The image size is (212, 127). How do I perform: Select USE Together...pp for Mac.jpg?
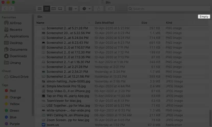[68, 106]
